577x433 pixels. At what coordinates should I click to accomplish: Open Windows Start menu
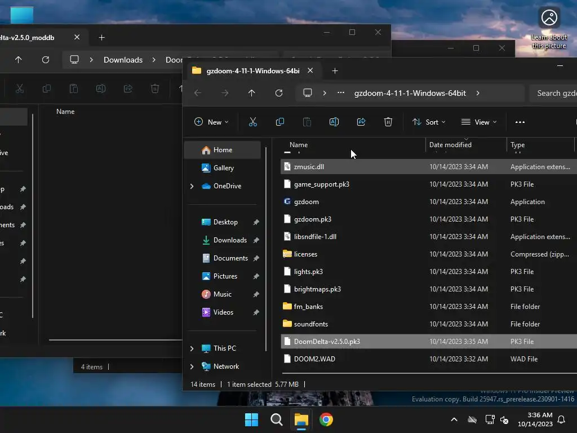click(252, 419)
